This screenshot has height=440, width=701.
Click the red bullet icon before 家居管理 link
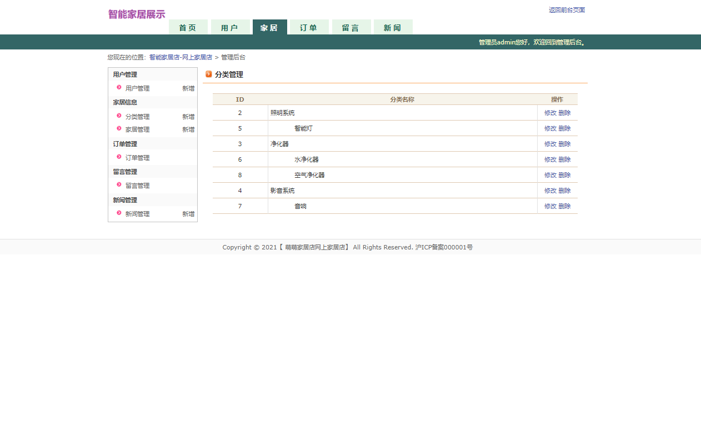click(x=118, y=129)
